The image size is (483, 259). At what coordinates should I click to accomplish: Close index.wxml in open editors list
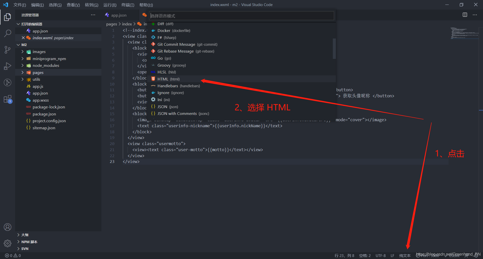(x=23, y=38)
